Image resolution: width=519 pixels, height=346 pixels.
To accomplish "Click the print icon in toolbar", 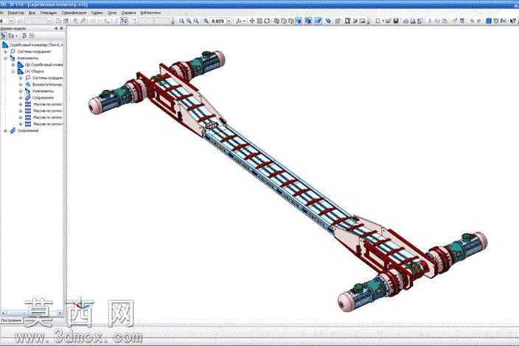I will tap(405, 21).
